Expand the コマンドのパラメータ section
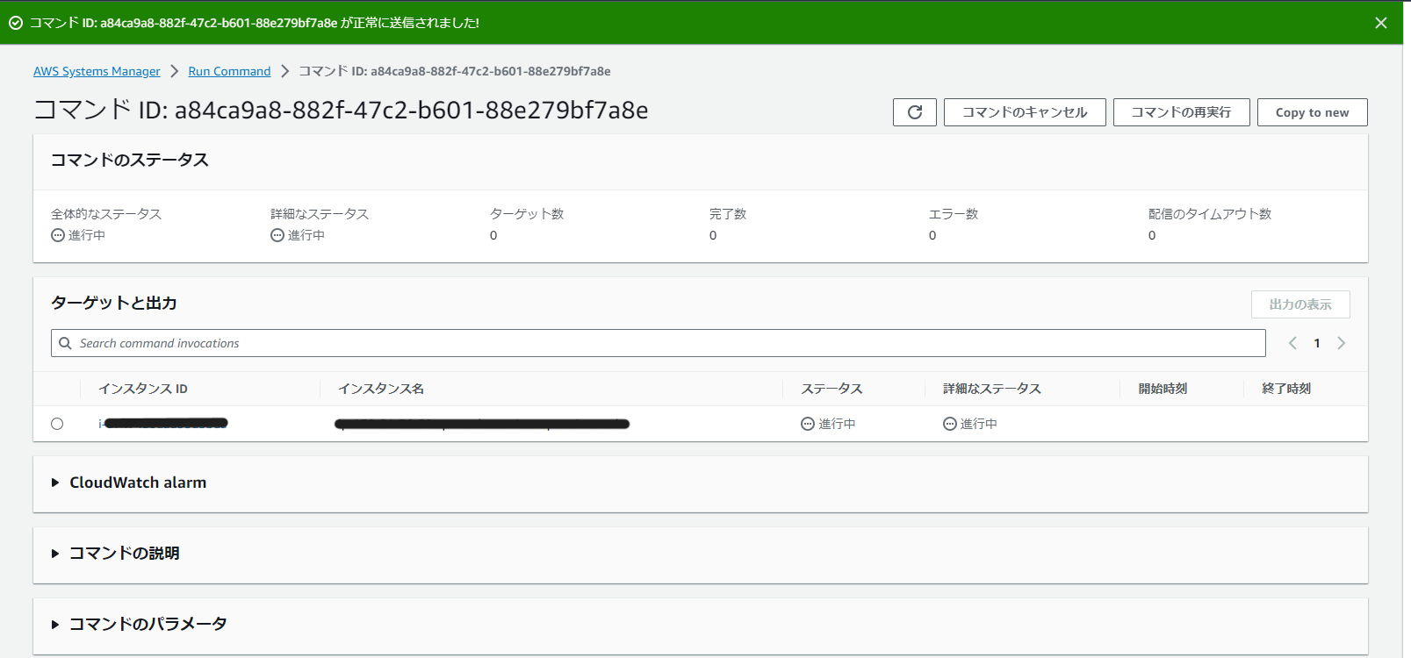Viewport: 1411px width, 658px height. tap(55, 625)
